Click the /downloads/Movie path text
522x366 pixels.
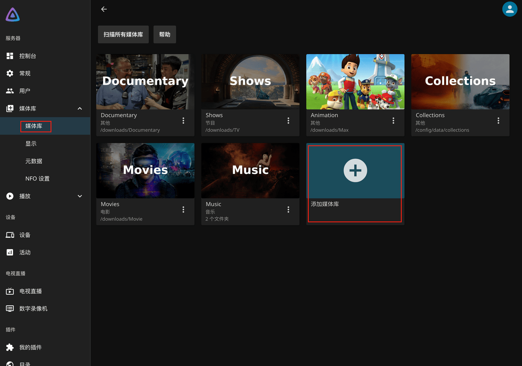(x=122, y=219)
